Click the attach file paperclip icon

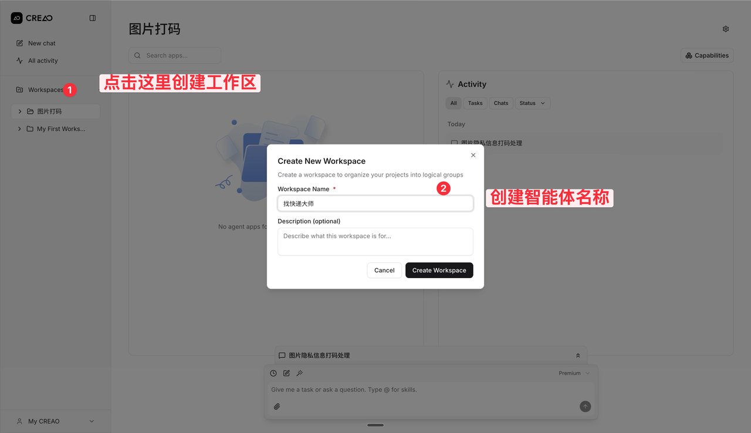pos(277,406)
